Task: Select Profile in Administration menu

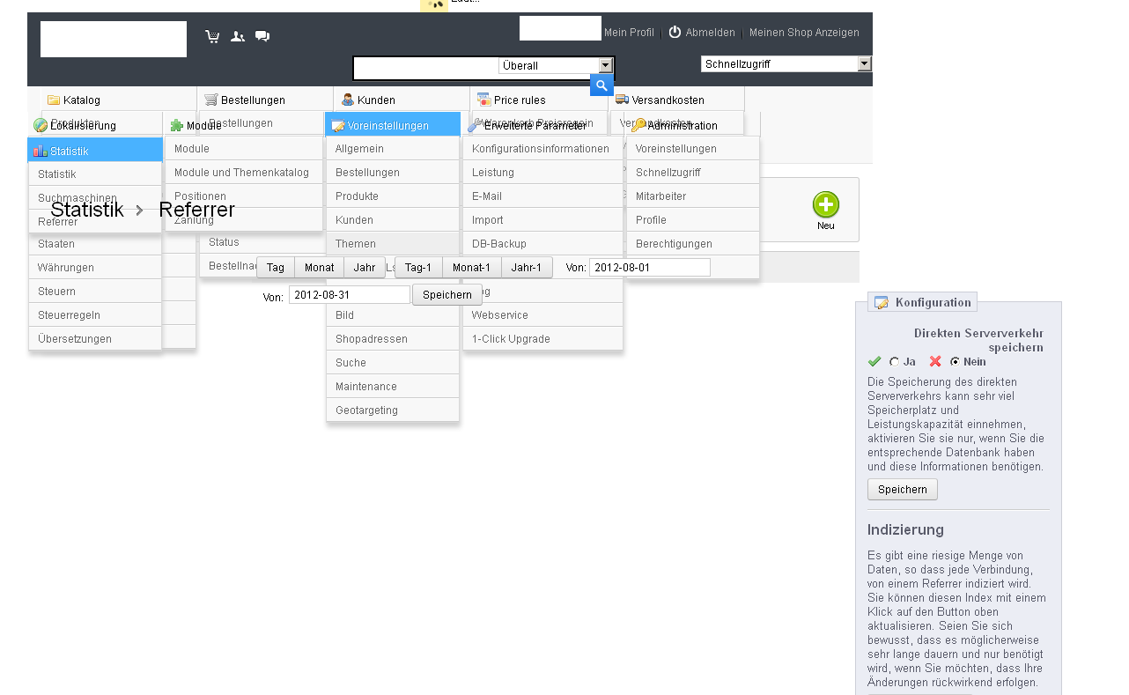Action: pos(693,219)
